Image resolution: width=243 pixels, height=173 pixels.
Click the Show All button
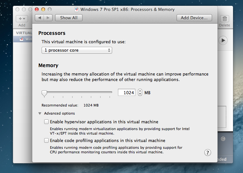pos(69,18)
